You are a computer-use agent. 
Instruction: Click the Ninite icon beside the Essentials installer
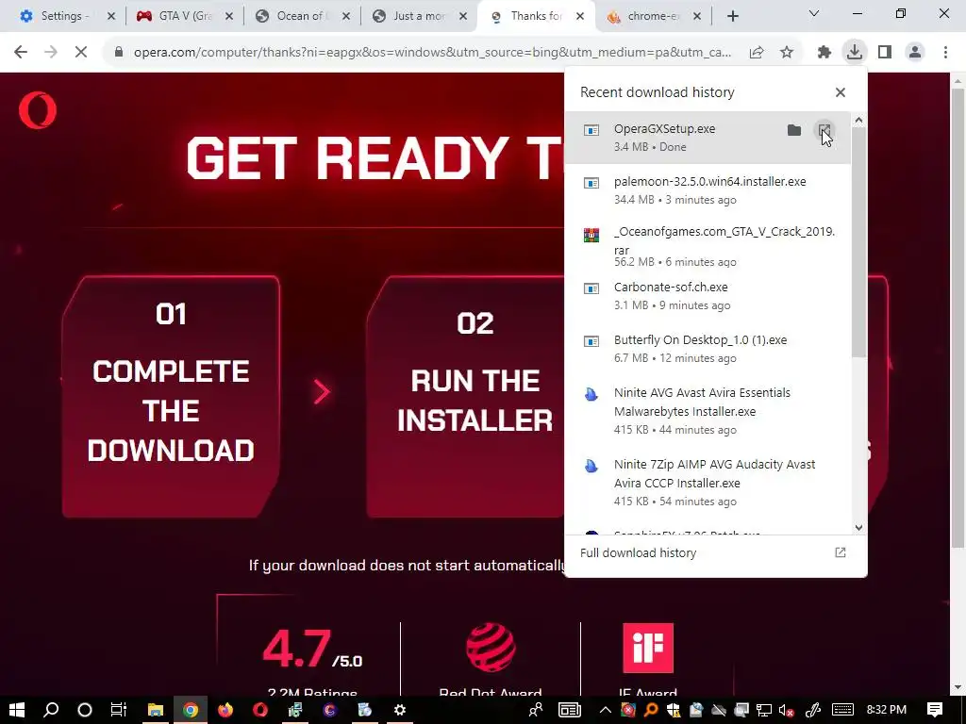click(591, 394)
